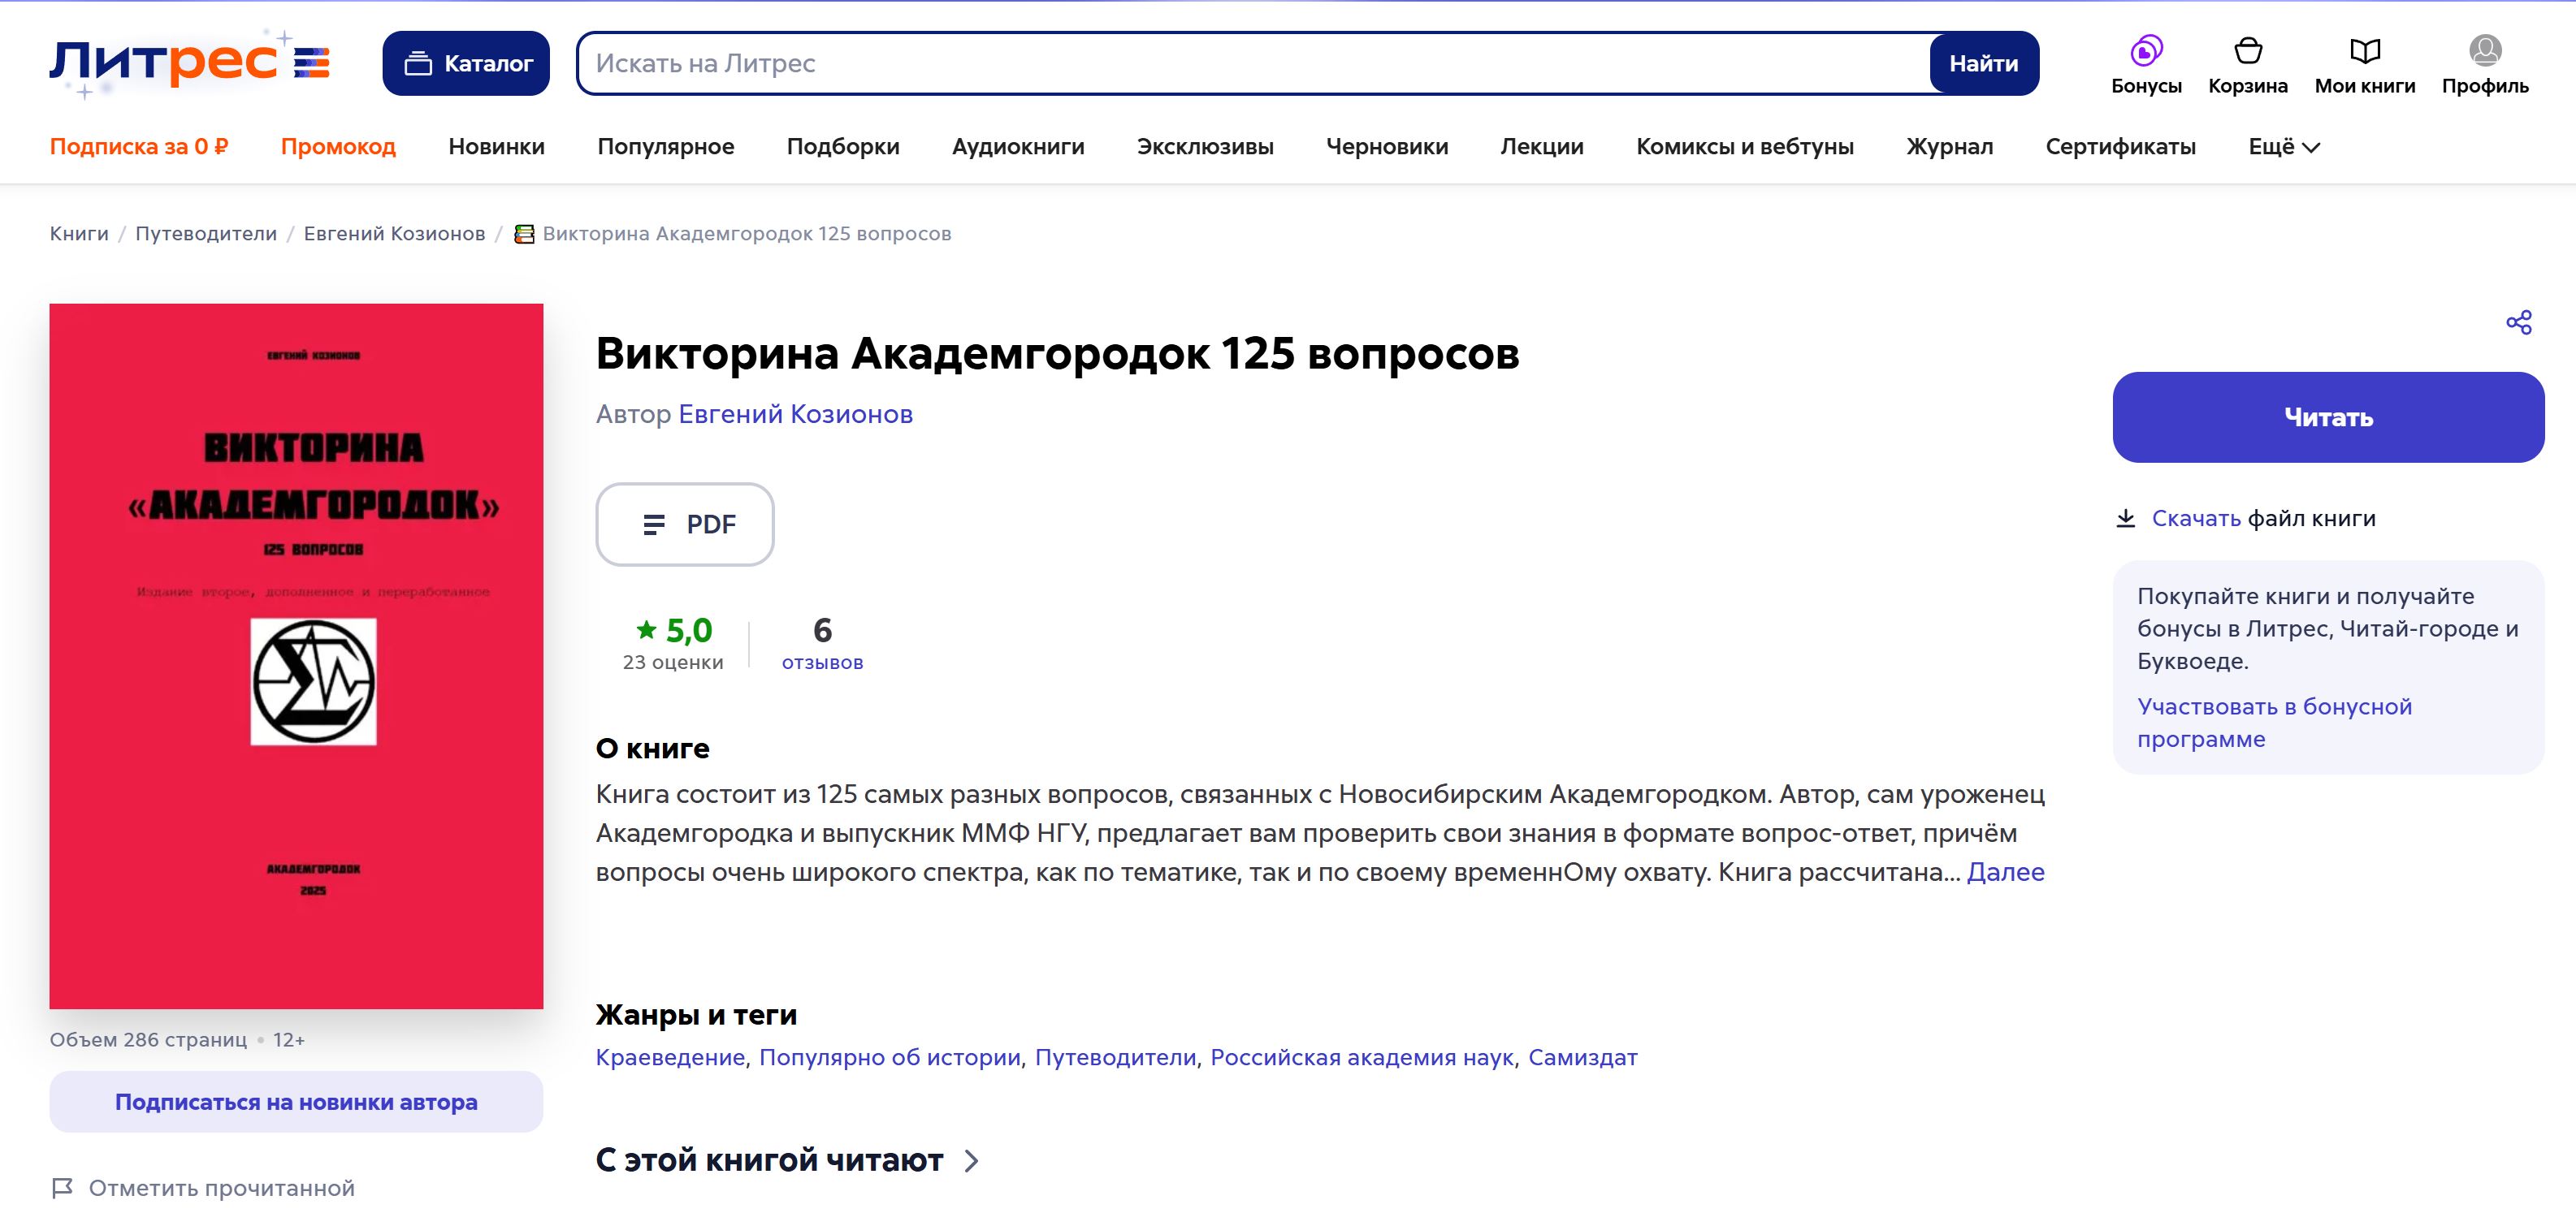This screenshot has height=1213, width=2576.
Task: Open the Корзина shopping basket
Action: click(x=2247, y=51)
